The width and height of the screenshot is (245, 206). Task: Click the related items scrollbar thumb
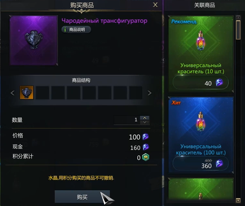[x=238, y=30]
